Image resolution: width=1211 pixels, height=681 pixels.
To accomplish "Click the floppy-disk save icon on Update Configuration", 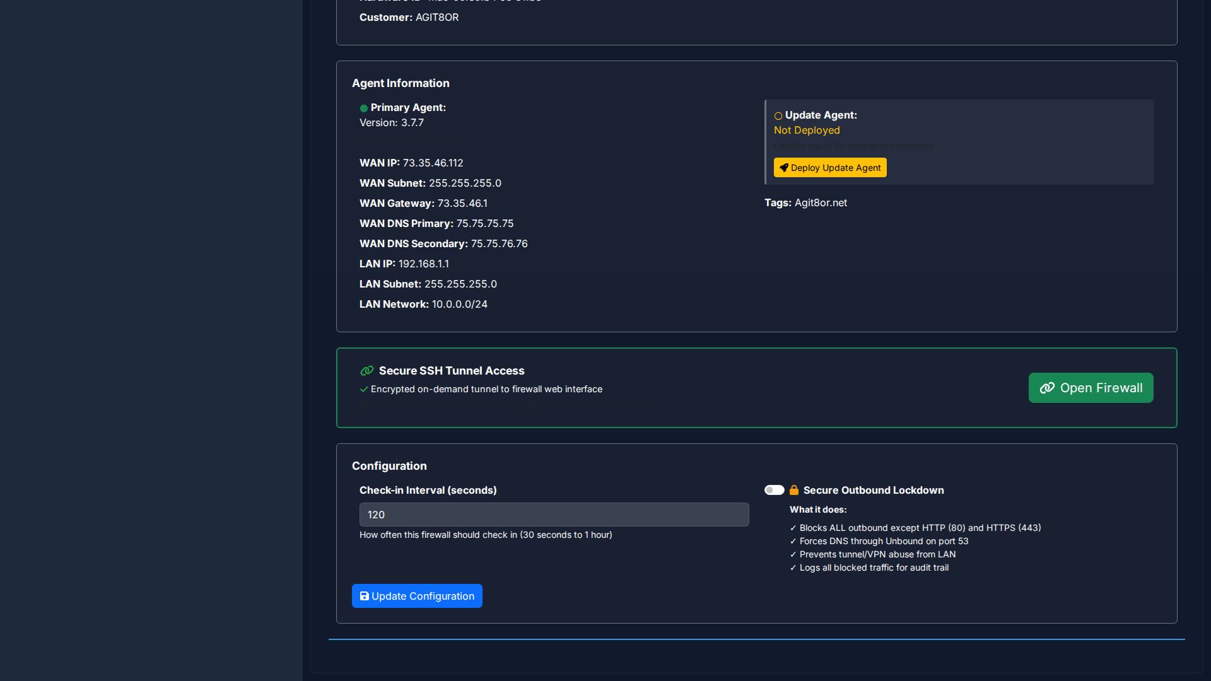I will tap(364, 597).
